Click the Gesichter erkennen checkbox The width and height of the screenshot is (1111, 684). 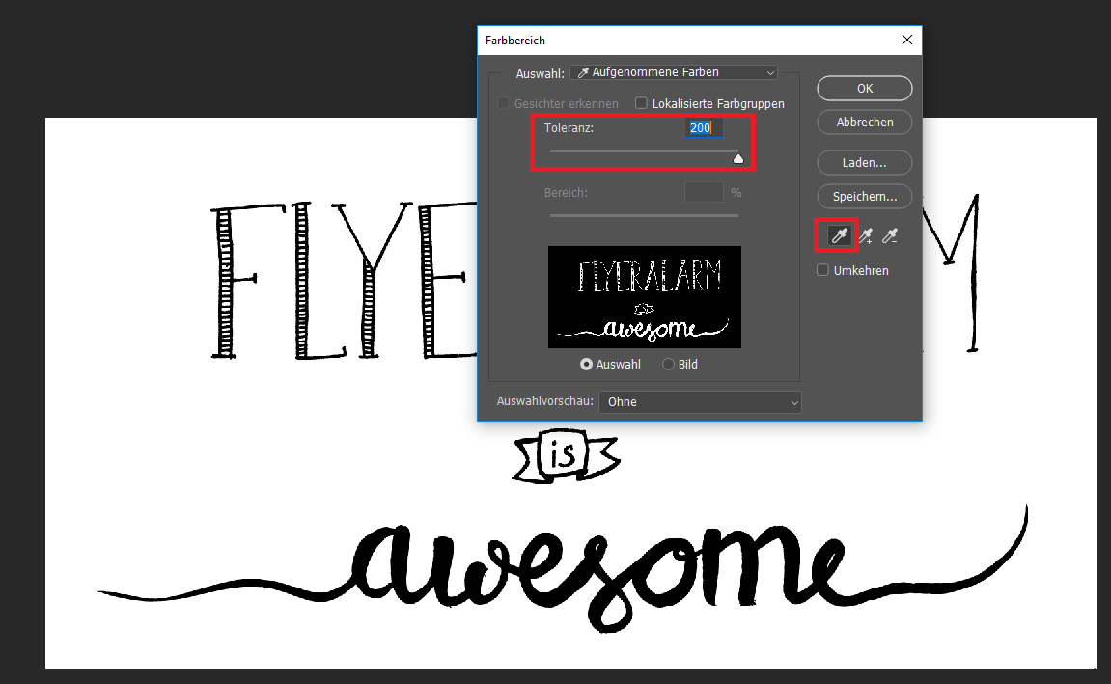point(503,103)
